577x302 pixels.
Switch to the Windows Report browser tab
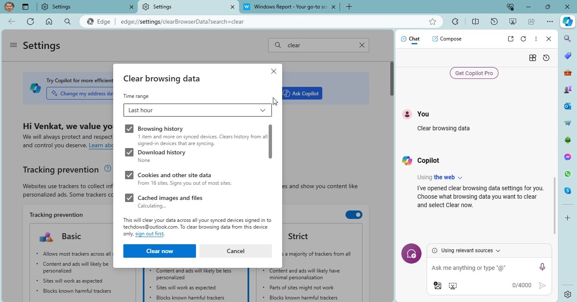pyautogui.click(x=287, y=7)
